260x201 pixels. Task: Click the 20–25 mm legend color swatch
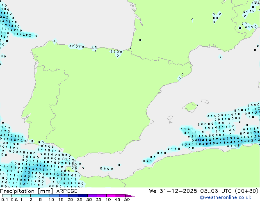73,196
